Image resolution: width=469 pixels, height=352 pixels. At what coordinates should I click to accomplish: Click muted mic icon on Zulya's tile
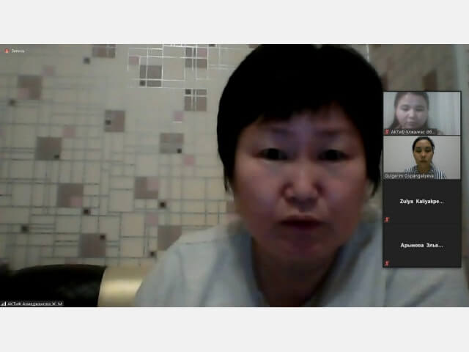[387, 220]
